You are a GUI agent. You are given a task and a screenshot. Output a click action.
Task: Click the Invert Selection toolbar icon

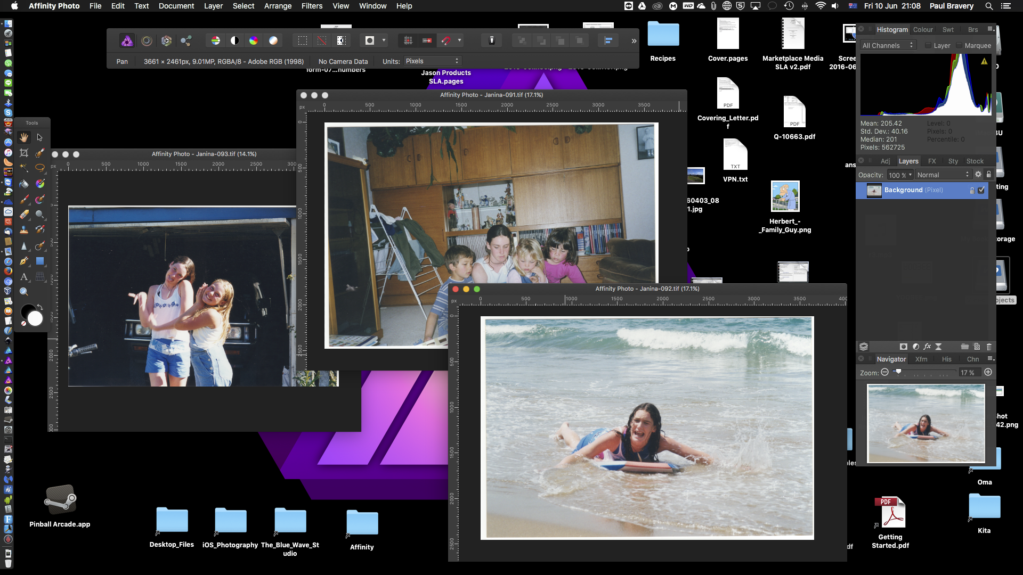(341, 40)
